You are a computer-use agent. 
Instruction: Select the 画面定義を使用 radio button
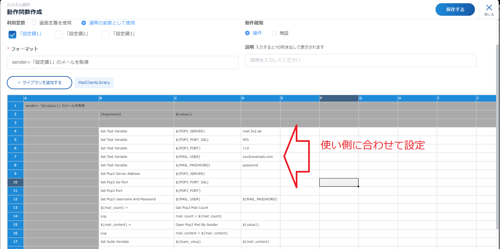point(34,23)
